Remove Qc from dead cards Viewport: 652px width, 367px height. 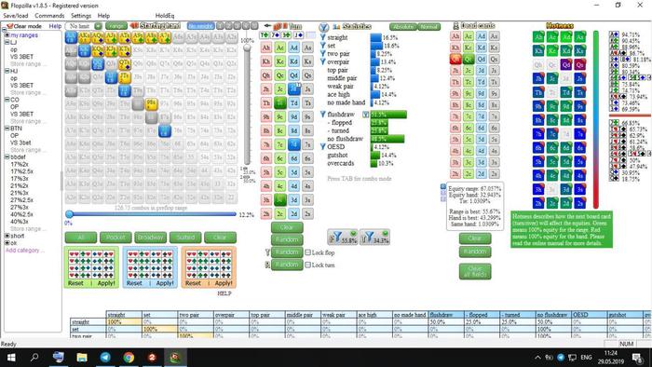point(469,59)
